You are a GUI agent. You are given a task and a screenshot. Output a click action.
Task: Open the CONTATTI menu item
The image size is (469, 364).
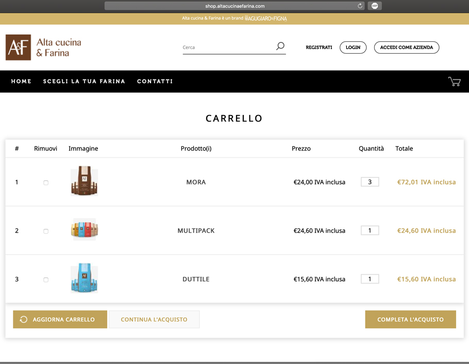point(155,81)
